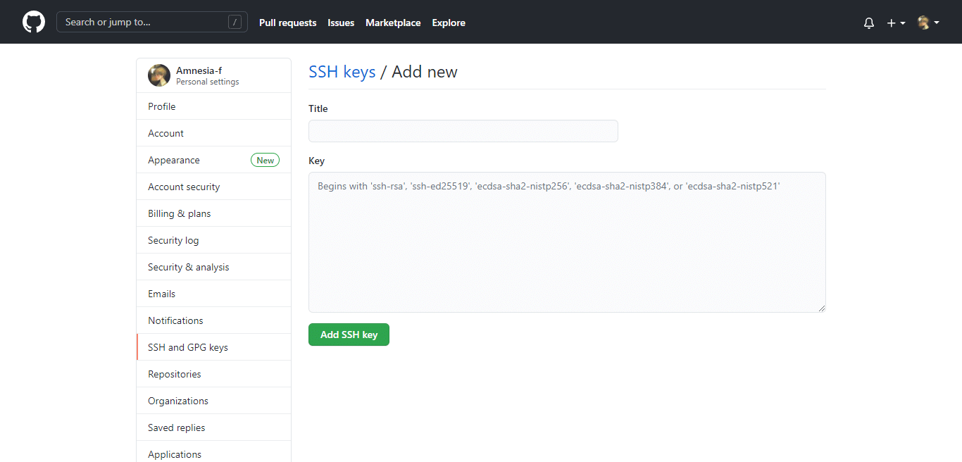Focus the Key textarea for the SSH key
This screenshot has height=462, width=962.
click(567, 242)
